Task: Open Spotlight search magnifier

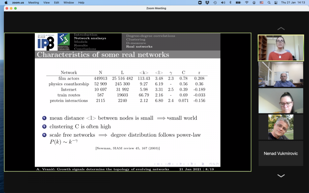Action: (269, 3)
